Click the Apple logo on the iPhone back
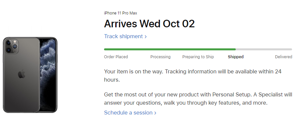Screen dimensions: 296x127 pyautogui.click(x=22, y=74)
